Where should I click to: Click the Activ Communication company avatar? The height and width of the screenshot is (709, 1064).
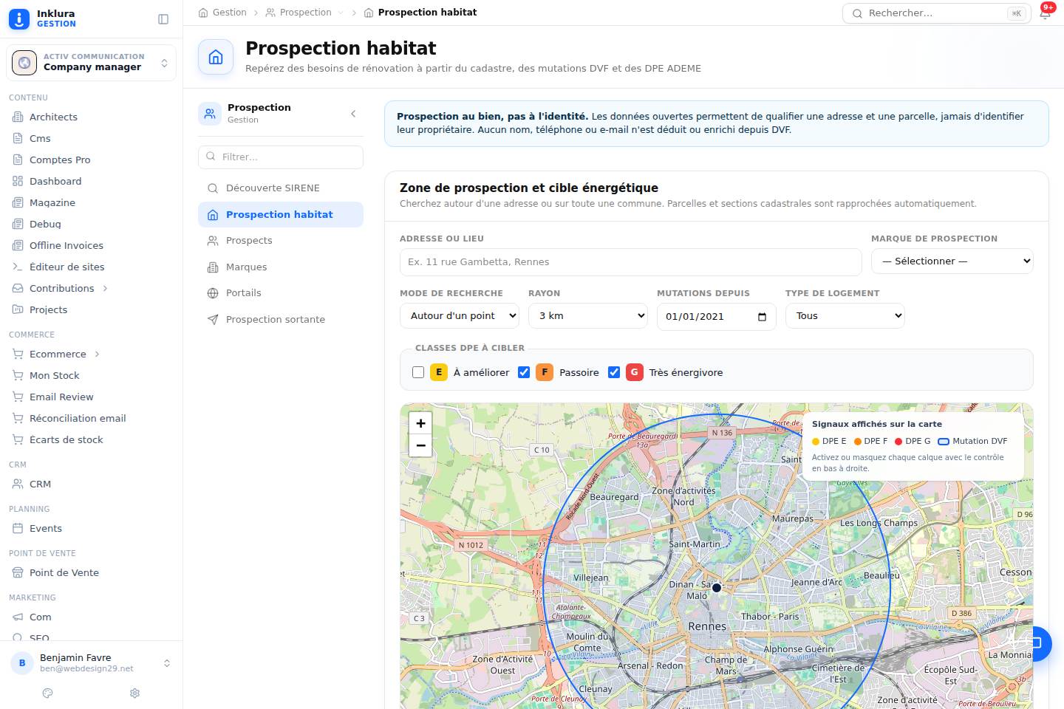pyautogui.click(x=24, y=63)
